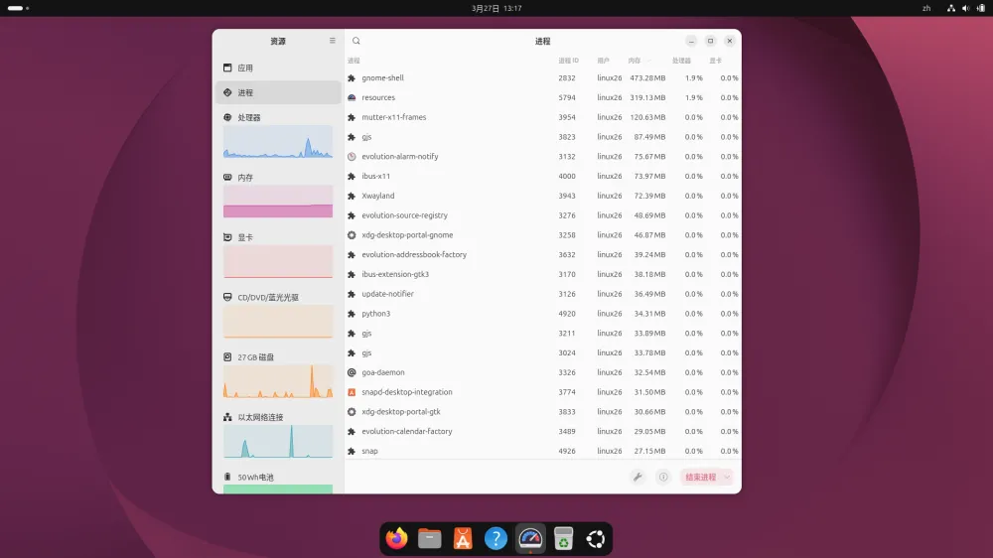Viewport: 993px width, 558px height.
Task: Select 应用 in sidebar
Action: (278, 68)
